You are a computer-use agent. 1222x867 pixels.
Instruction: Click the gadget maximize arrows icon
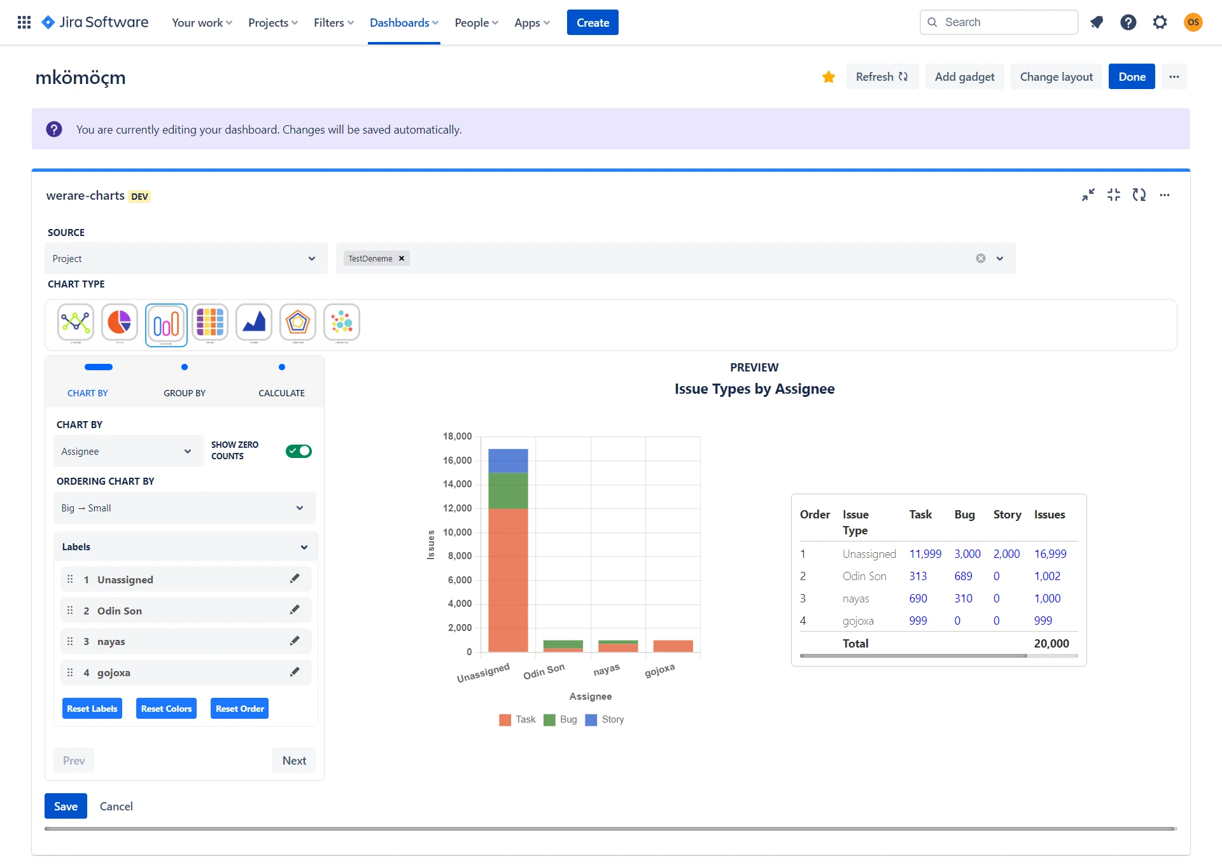(1114, 195)
